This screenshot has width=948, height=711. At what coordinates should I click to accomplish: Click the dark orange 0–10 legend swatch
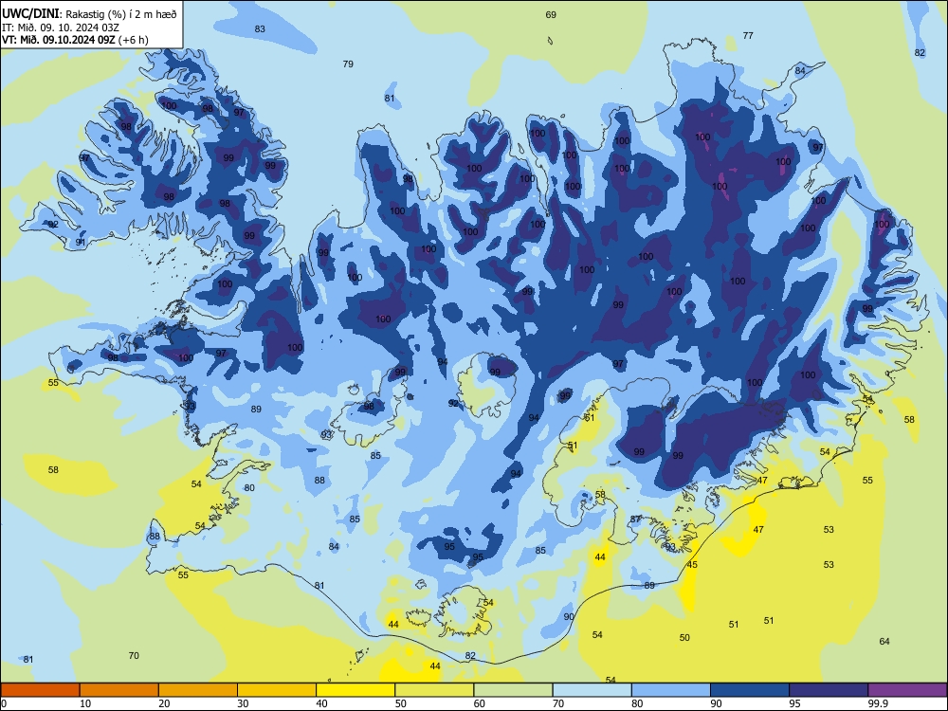[x=40, y=690]
